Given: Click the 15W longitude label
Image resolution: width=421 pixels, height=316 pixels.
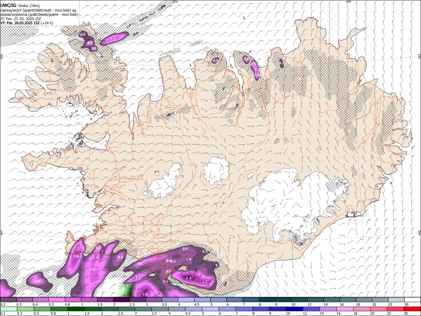Looking at the screenshot, I should click(349, 2).
